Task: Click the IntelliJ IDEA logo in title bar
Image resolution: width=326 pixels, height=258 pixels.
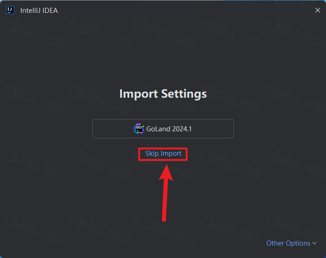Action: tap(10, 10)
